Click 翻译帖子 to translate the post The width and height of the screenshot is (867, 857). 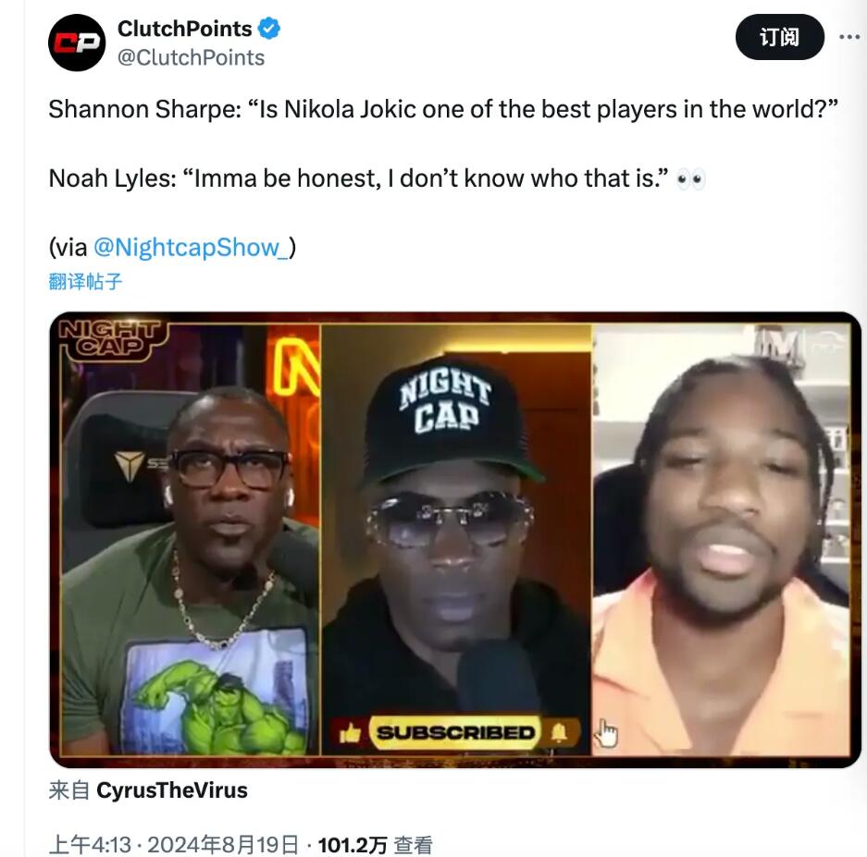pos(85,281)
